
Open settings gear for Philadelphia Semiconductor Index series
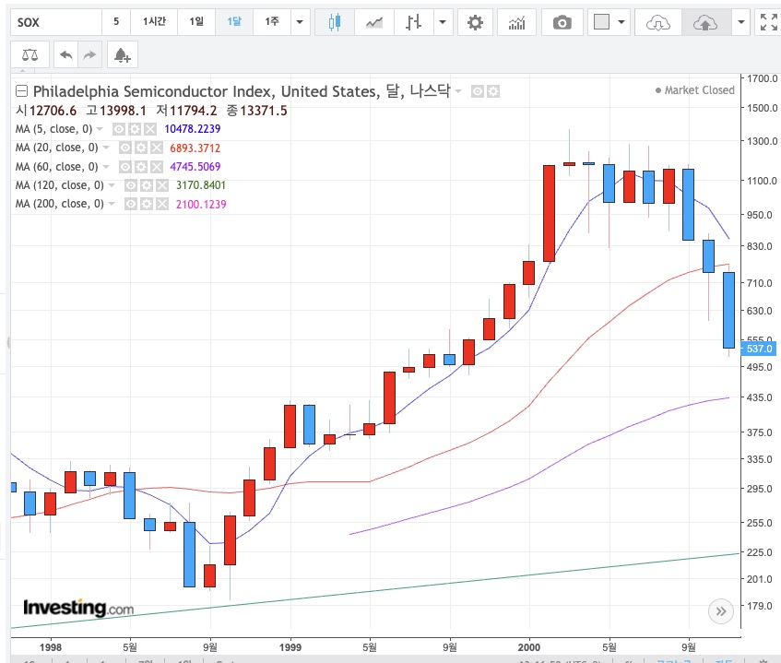click(493, 91)
